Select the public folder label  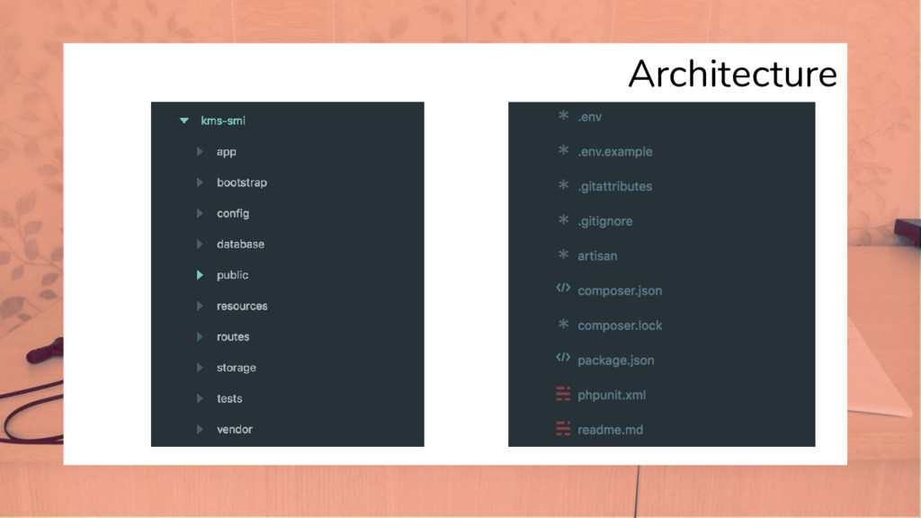(x=233, y=275)
